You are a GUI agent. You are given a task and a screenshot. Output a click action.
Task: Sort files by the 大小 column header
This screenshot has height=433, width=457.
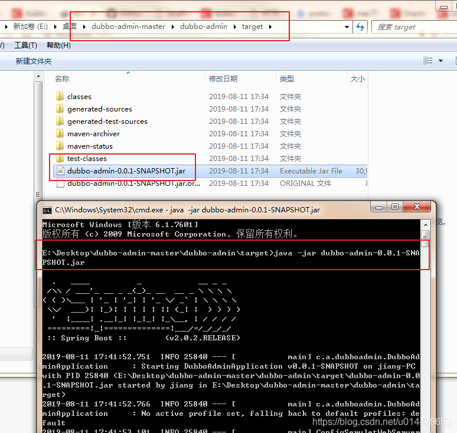point(357,78)
